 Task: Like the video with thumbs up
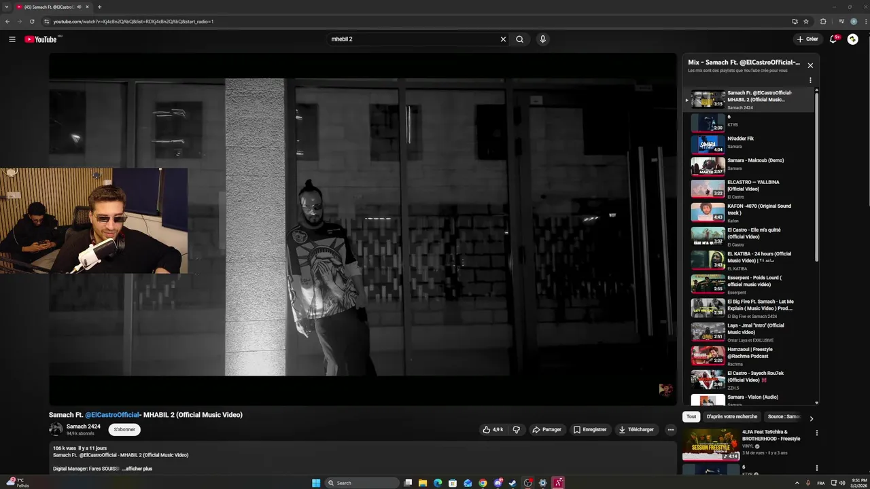(x=493, y=429)
